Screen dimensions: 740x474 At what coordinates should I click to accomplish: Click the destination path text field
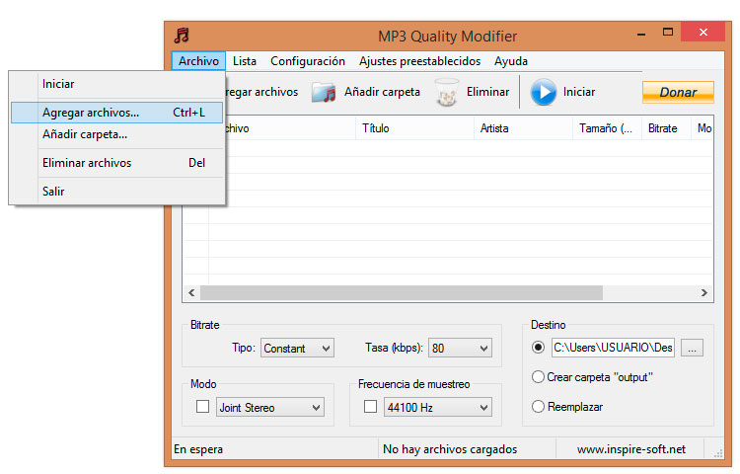[613, 348]
